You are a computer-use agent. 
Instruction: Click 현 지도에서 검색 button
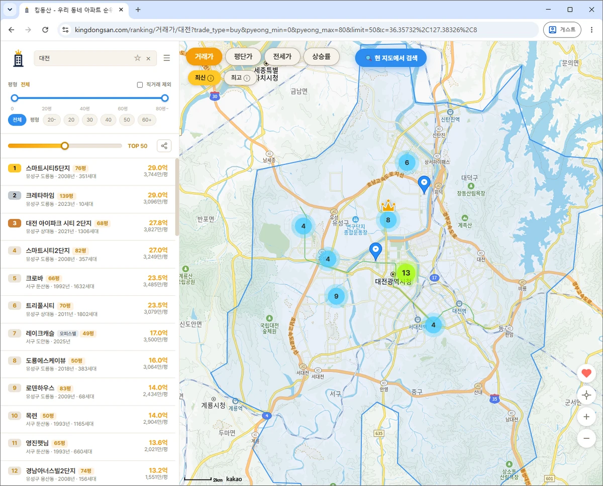[x=391, y=58]
